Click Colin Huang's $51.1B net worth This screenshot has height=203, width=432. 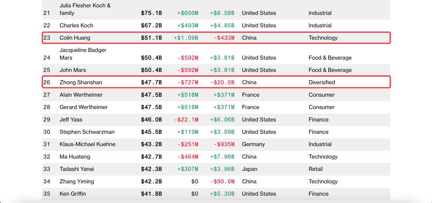coord(151,38)
